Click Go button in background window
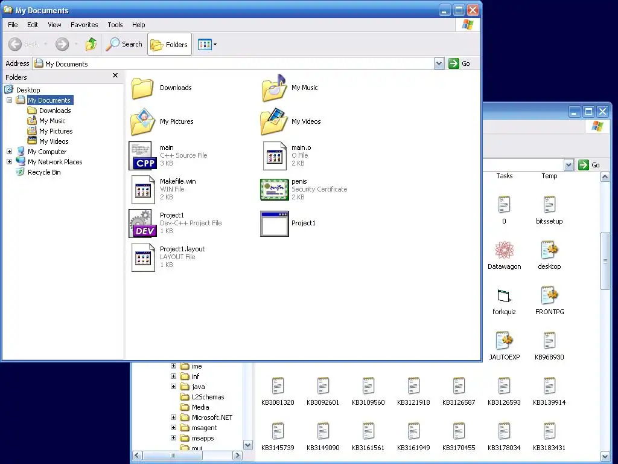Screen dimensions: 618x464 589,165
